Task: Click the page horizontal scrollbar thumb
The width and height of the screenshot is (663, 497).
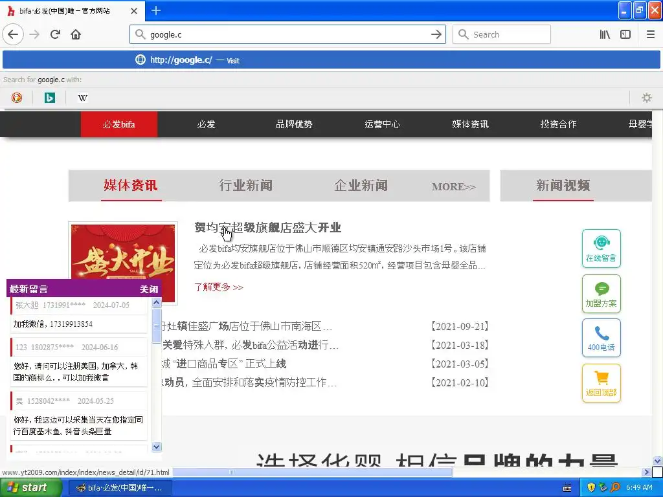Action: click(x=313, y=472)
